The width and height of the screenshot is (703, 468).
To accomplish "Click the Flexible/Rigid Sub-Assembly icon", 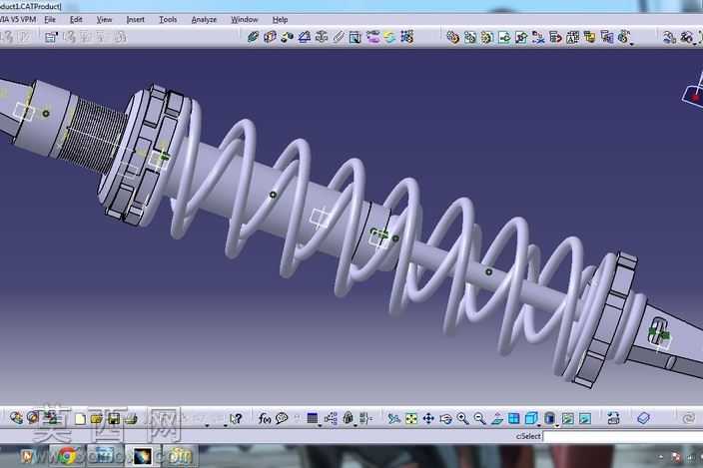I will 372,37.
